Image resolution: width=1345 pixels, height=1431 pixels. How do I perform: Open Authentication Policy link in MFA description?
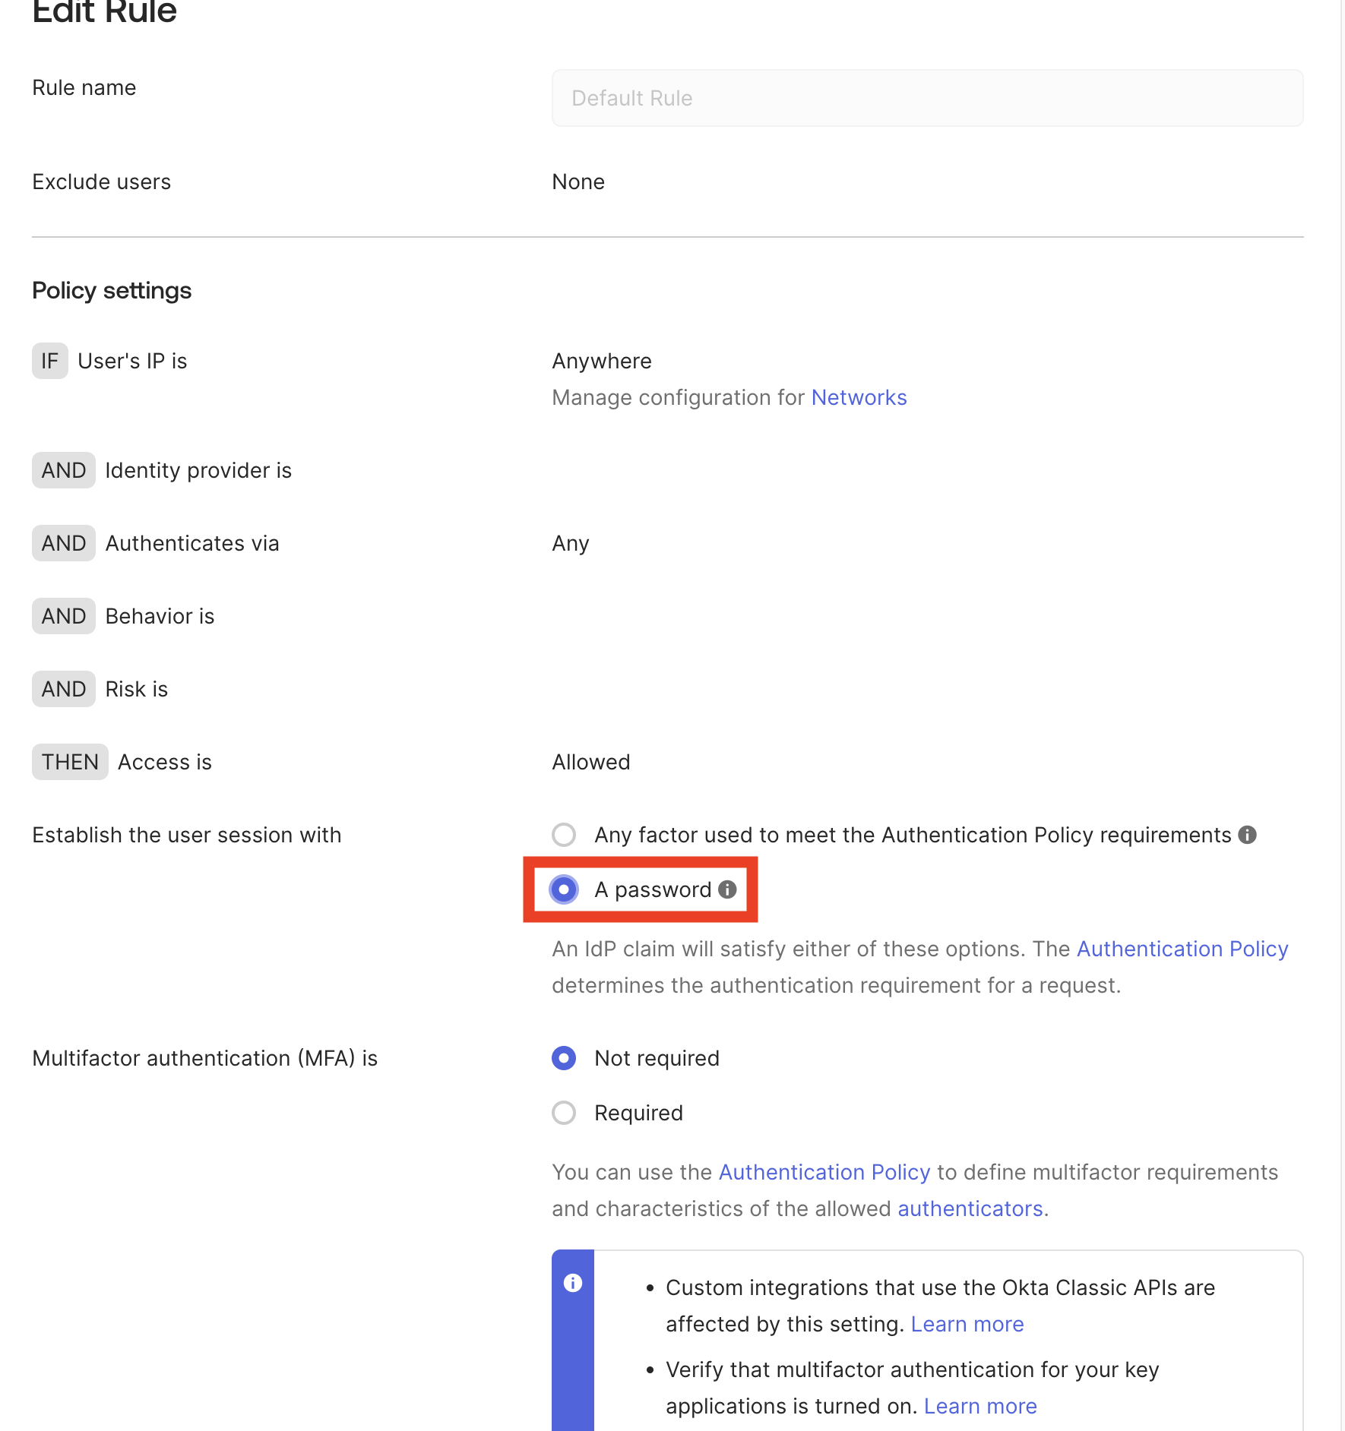point(824,1172)
